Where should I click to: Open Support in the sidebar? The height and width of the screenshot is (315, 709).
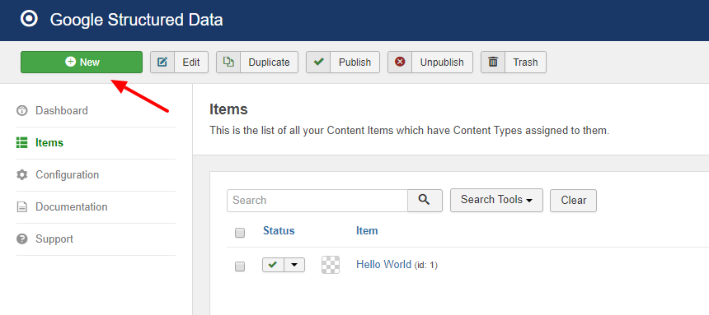click(x=54, y=239)
